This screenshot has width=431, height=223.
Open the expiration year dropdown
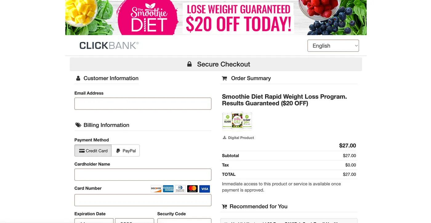(x=134, y=221)
